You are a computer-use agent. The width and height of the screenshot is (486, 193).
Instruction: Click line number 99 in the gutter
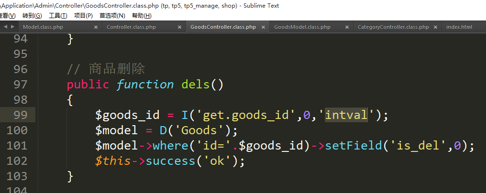point(20,115)
